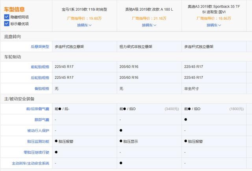Click the 奥迪A3 2019款 Sportback 35 TFSI title
The height and width of the screenshot is (171, 252).
(x=214, y=9)
